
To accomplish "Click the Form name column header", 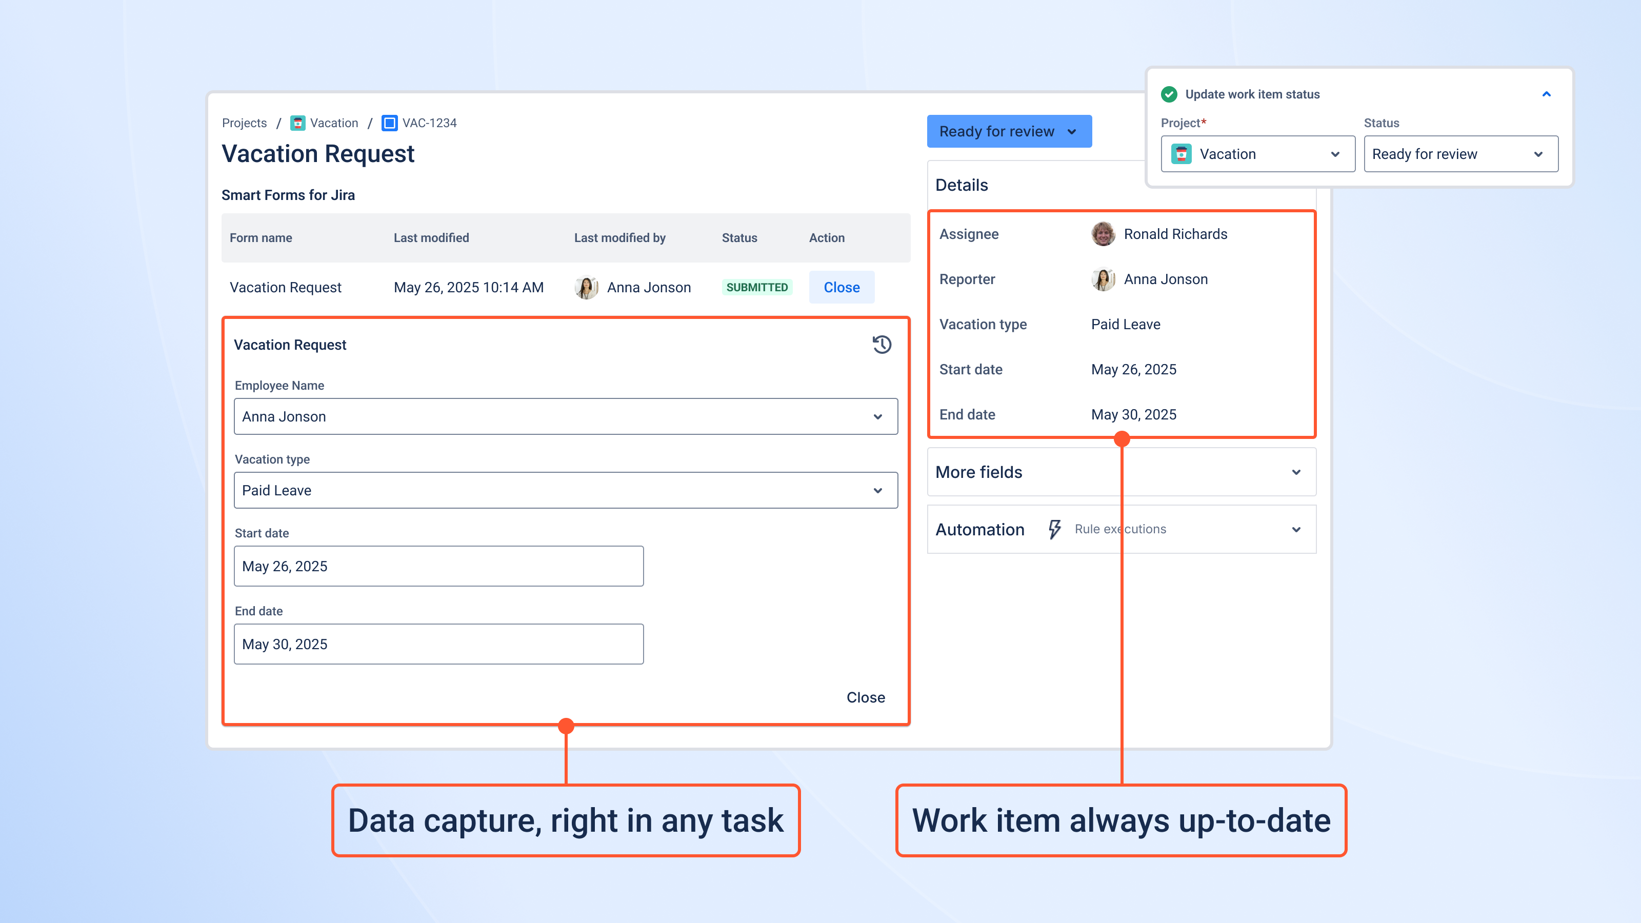I will 261,237.
